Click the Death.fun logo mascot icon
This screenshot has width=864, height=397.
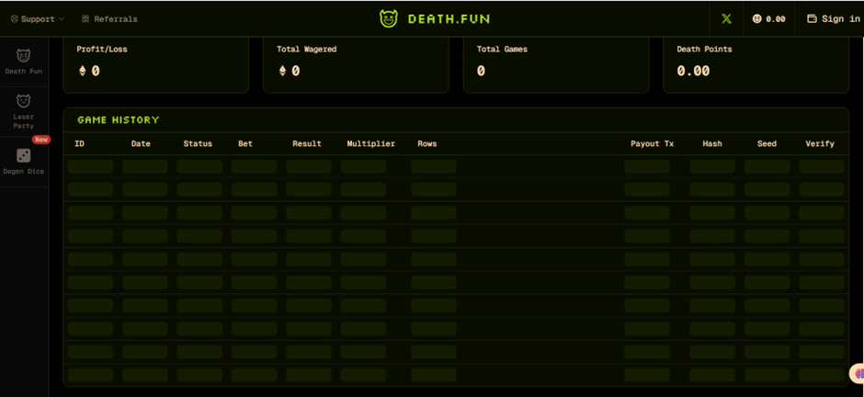(389, 18)
